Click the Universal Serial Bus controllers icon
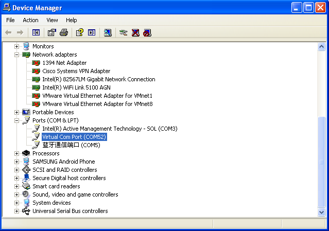This screenshot has width=329, height=231. click(26, 211)
